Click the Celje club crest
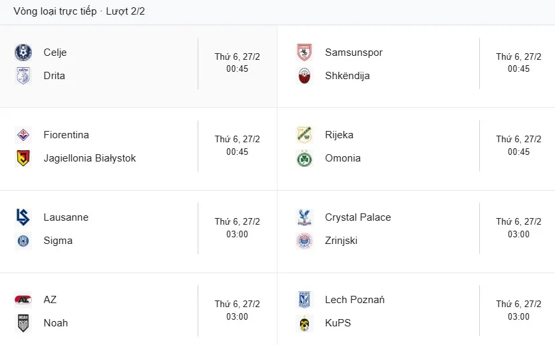Screen dimensions: 555x345 pyautogui.click(x=23, y=53)
